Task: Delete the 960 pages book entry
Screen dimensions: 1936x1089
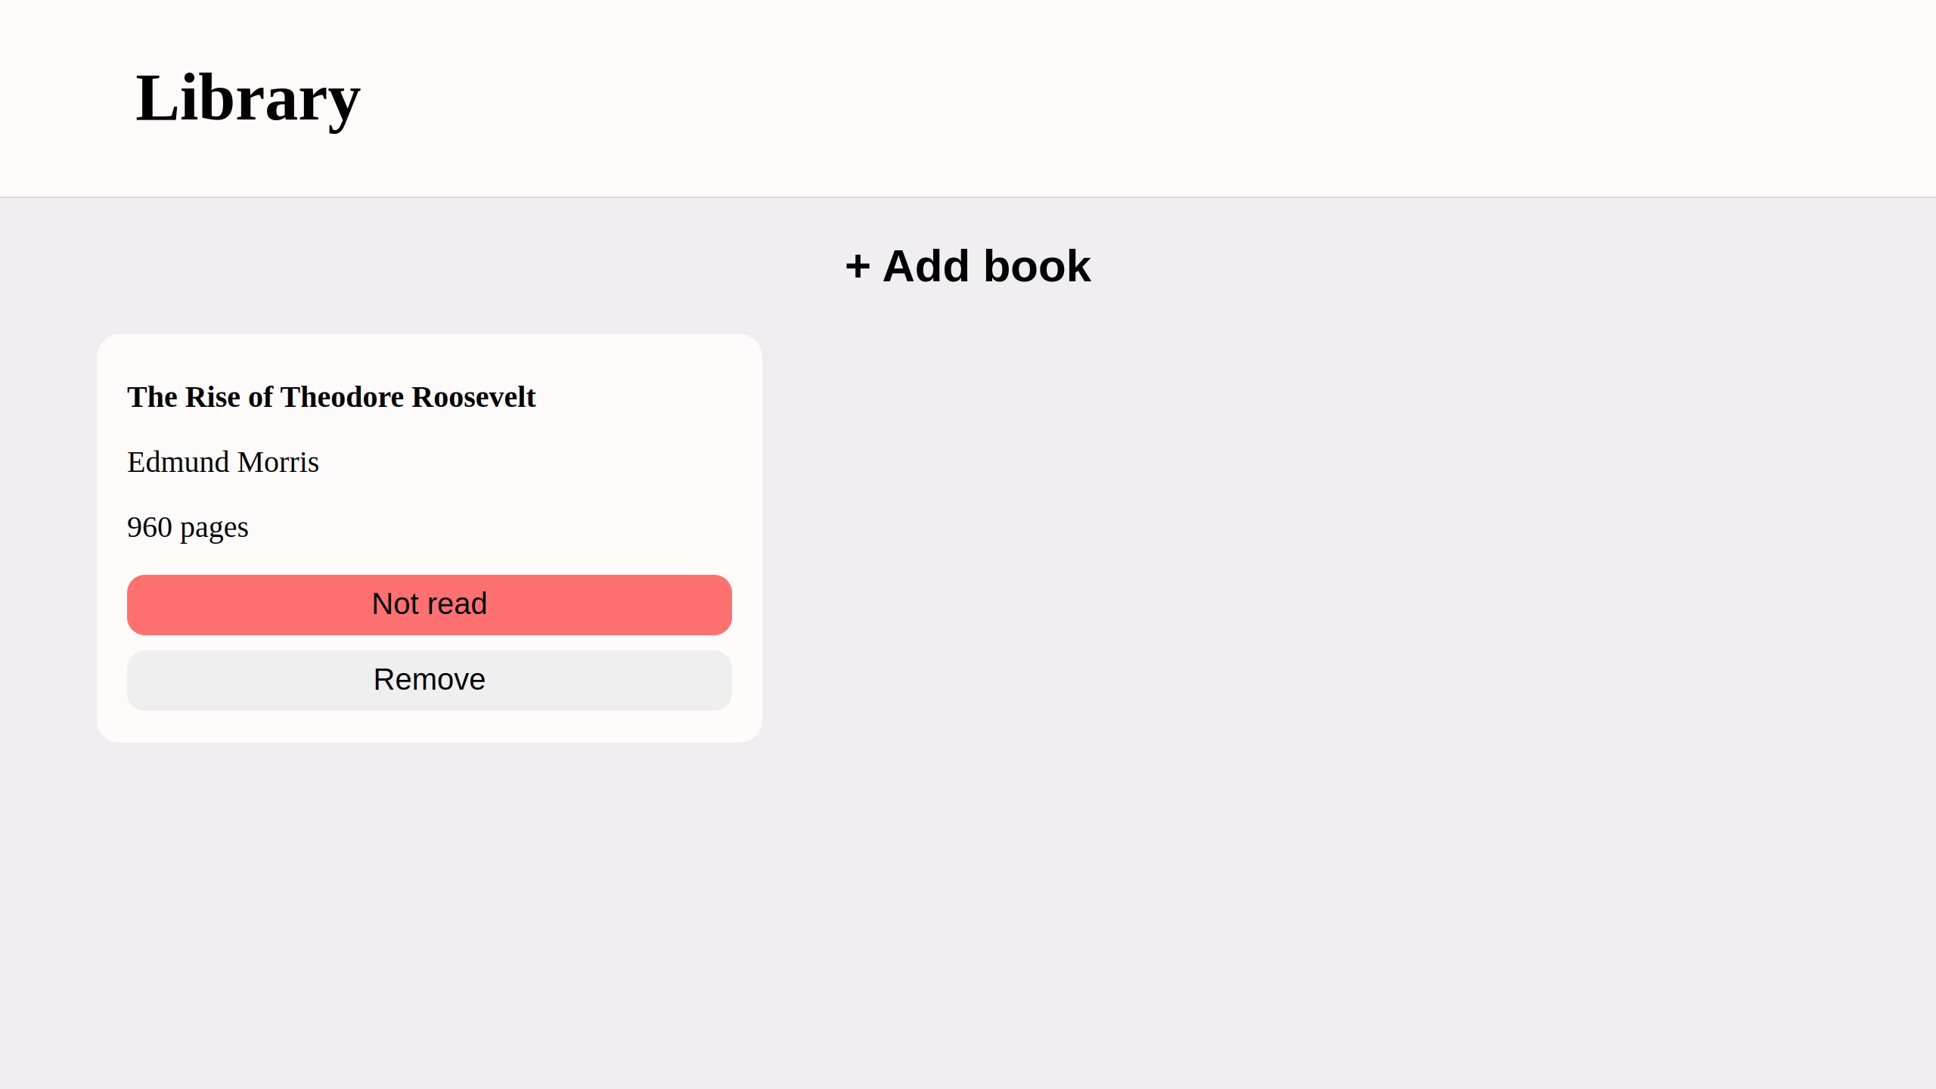Action: [430, 680]
